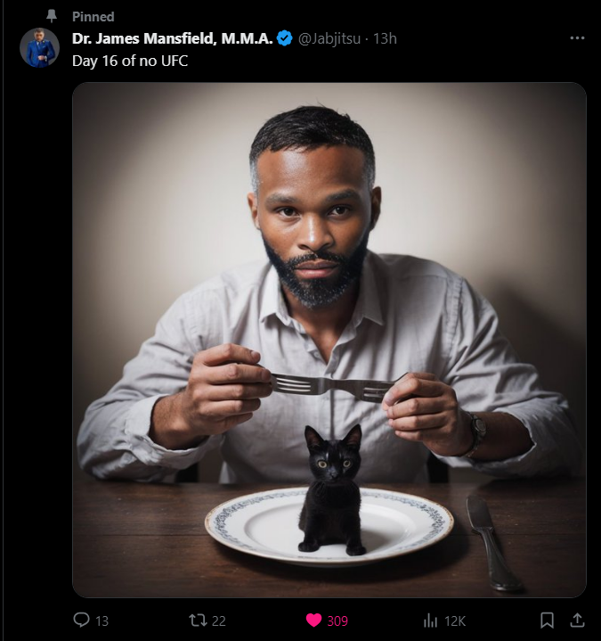Open the @Jabjitsu handle link

point(330,38)
